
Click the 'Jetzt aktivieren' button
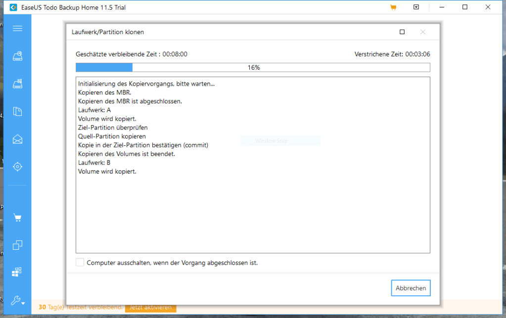click(150, 307)
